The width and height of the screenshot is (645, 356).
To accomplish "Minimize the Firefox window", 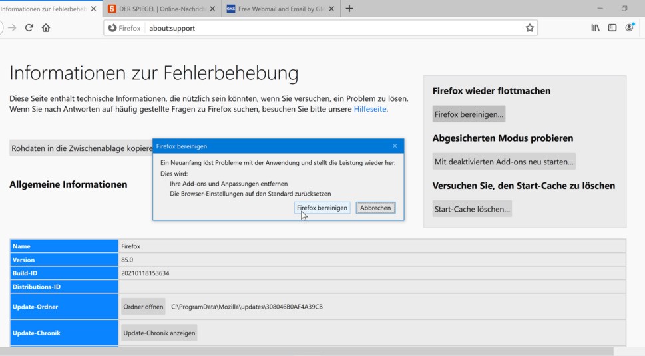I will tap(600, 8).
